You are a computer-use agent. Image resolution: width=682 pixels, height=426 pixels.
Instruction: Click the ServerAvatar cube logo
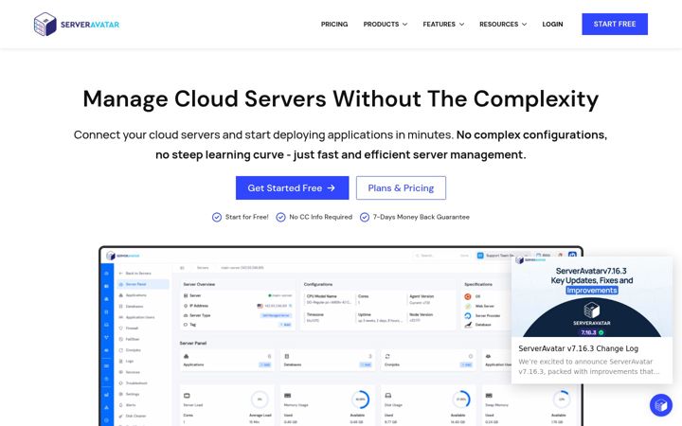pyautogui.click(x=45, y=24)
